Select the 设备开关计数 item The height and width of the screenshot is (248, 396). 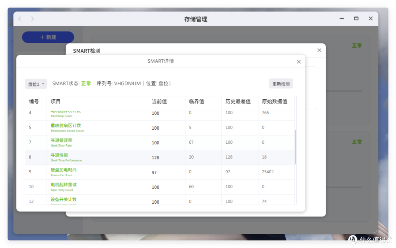[63, 200]
